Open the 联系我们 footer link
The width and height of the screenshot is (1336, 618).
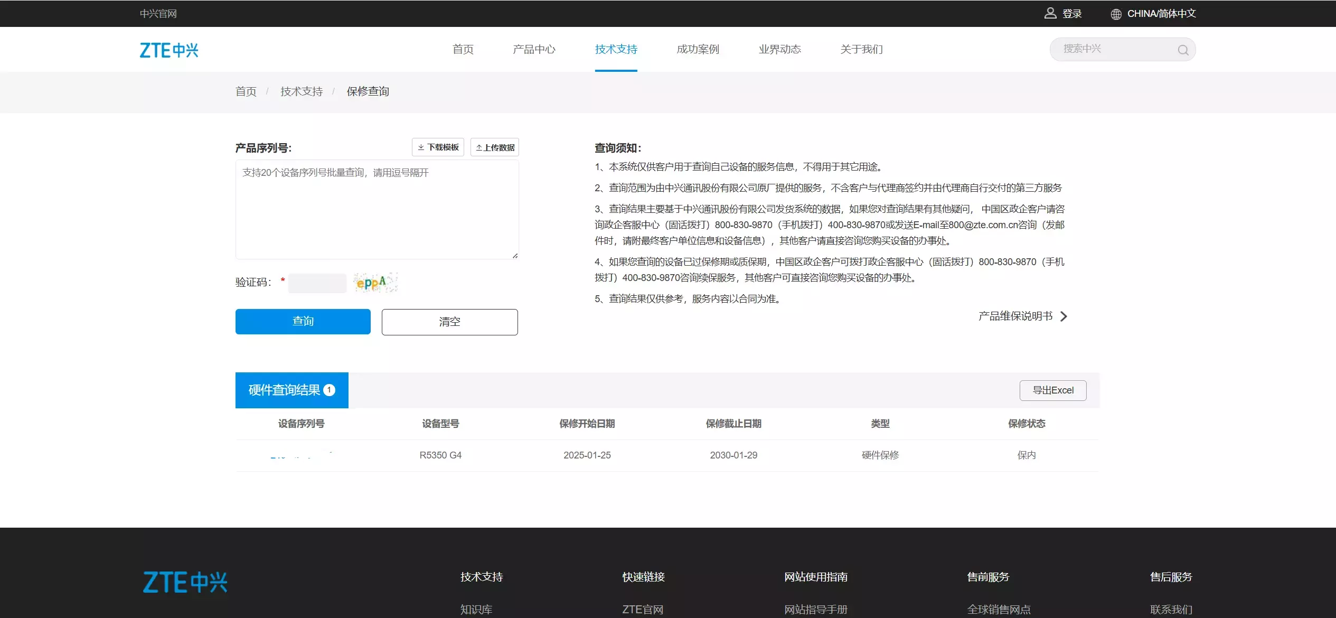[1171, 610]
